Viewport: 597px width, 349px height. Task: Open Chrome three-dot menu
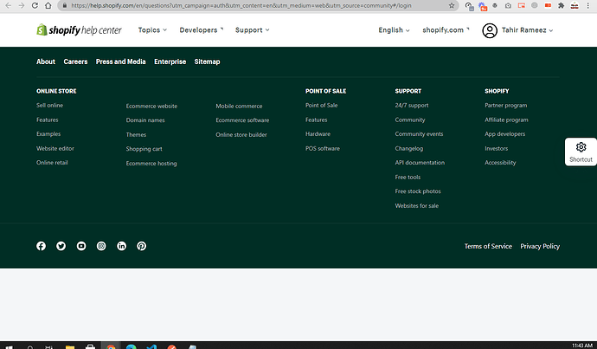coord(587,5)
